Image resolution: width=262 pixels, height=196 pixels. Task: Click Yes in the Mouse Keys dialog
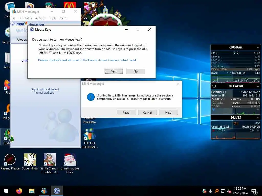coord(113,71)
